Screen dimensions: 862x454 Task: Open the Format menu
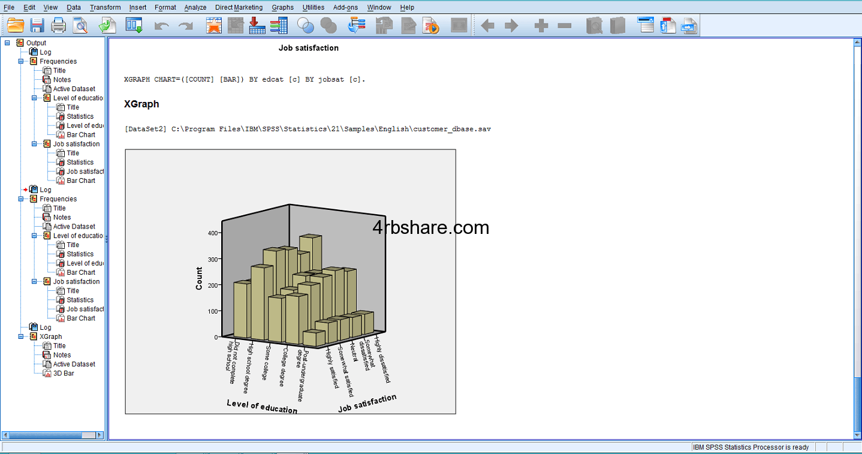pos(165,7)
